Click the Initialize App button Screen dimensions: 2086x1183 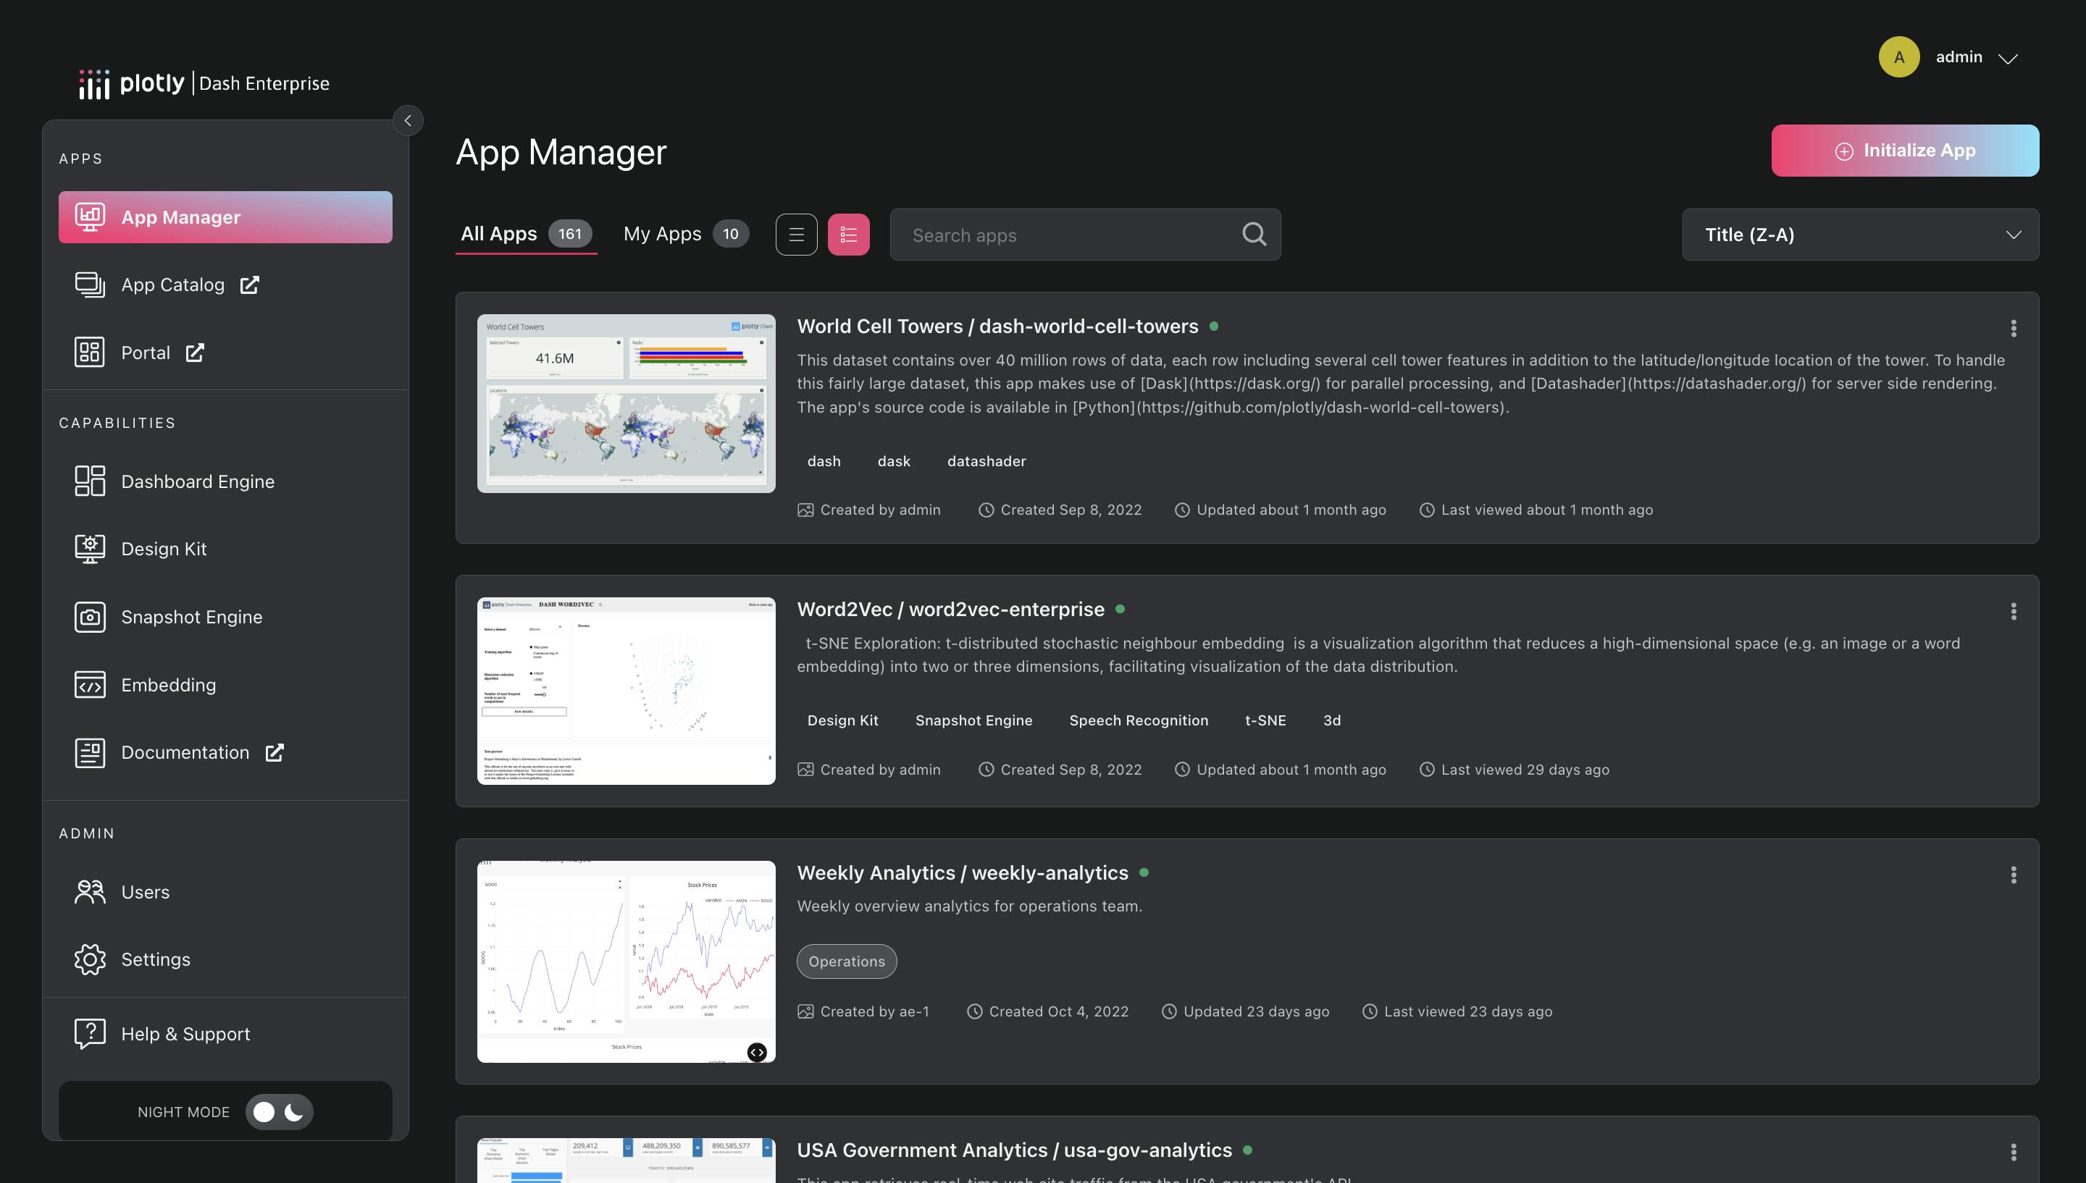1905,151
